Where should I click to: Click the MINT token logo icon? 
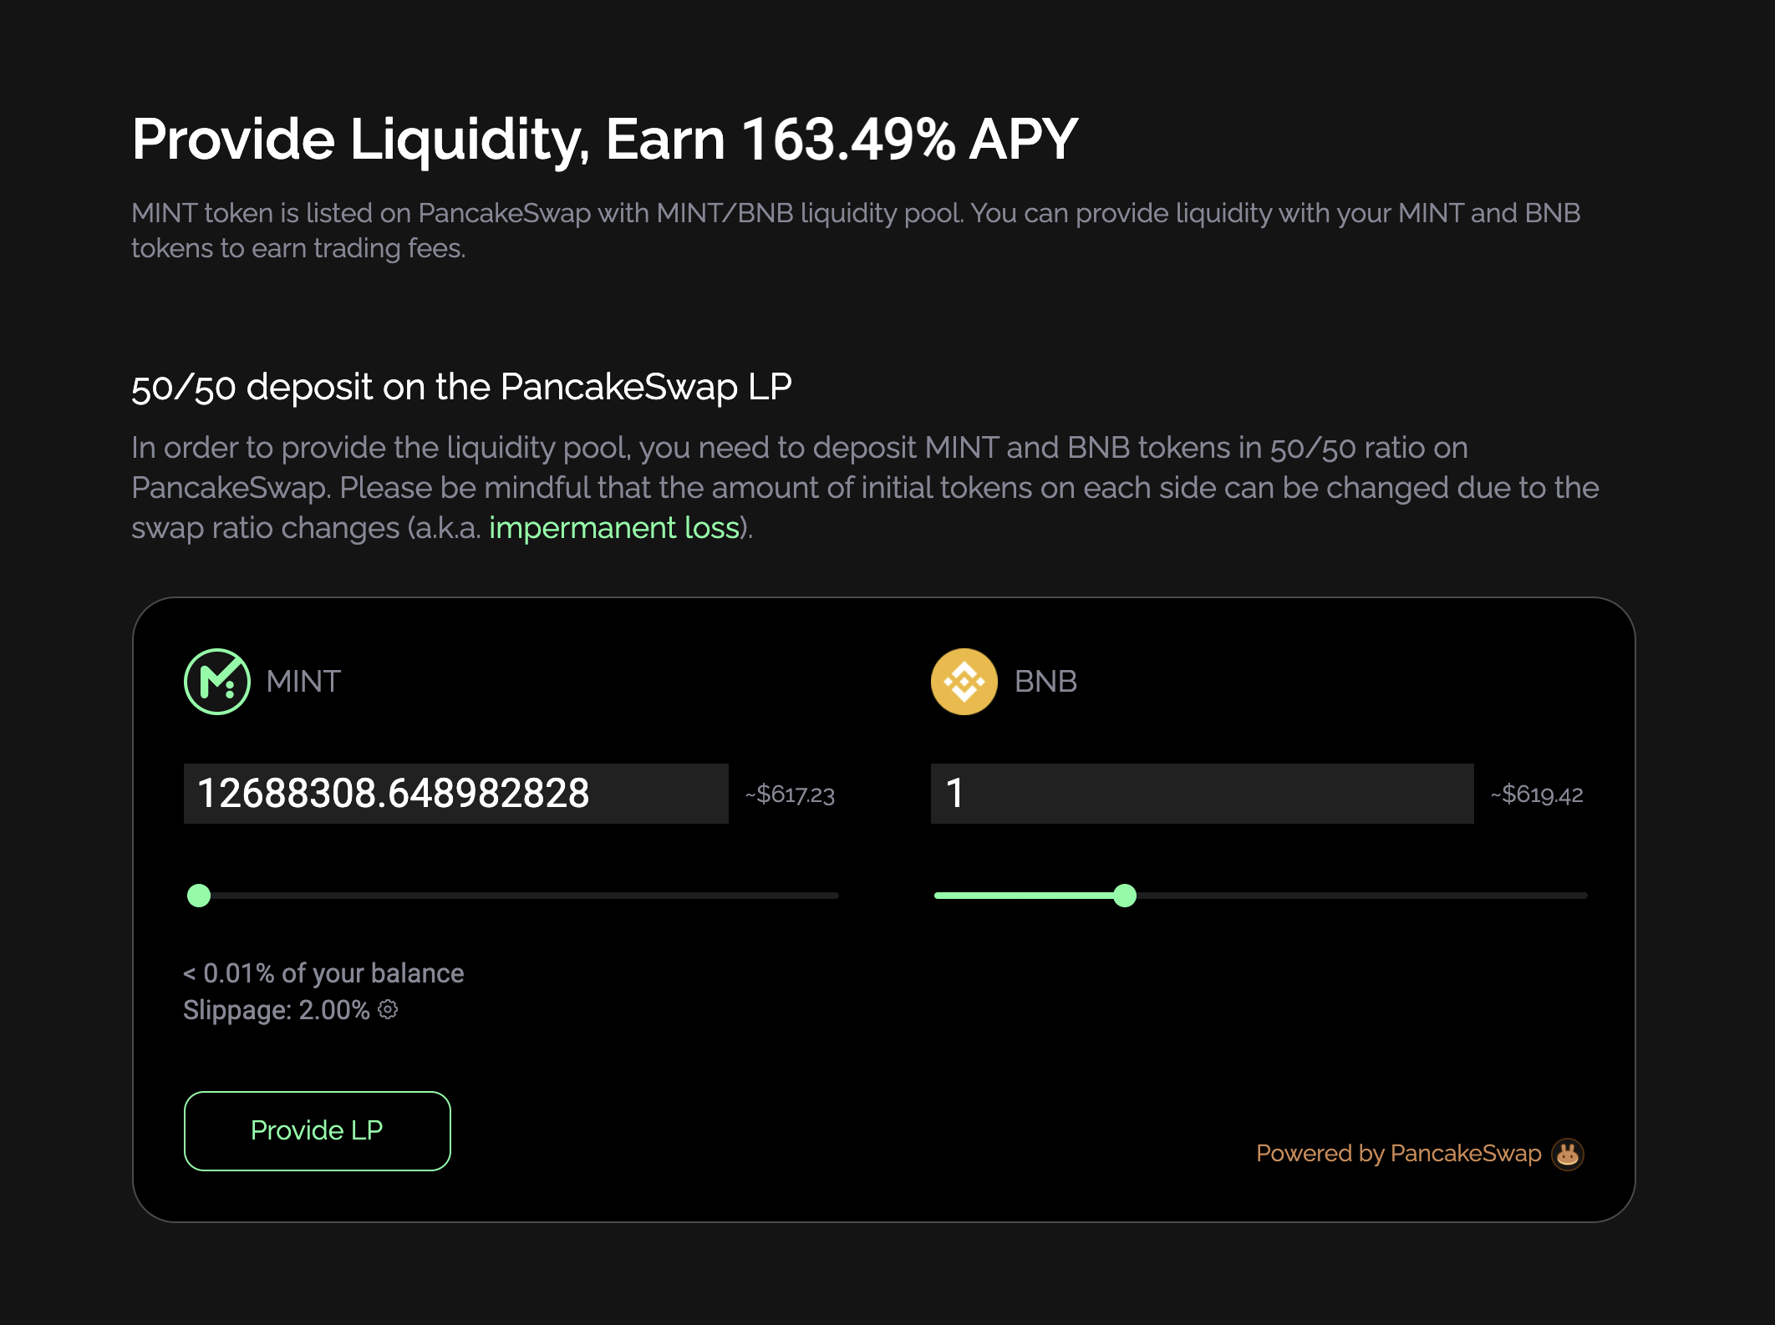click(217, 682)
